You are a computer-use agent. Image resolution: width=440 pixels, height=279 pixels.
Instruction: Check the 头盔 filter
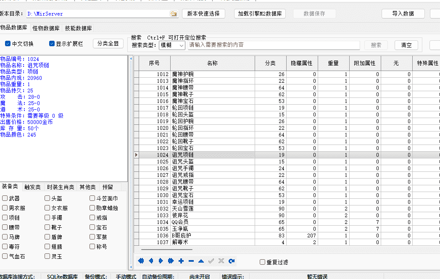tap(47, 198)
